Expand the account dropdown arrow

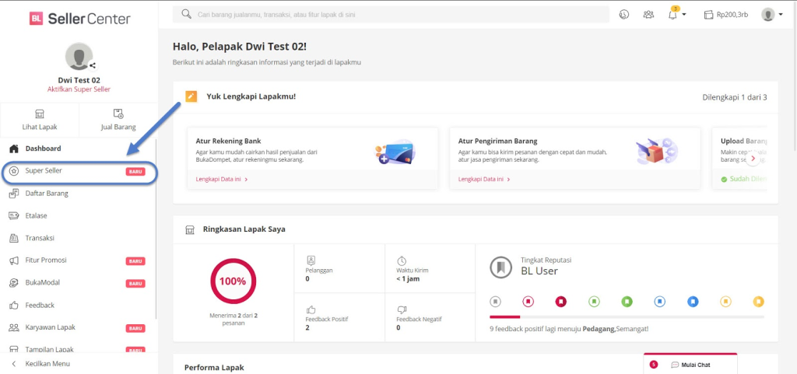pyautogui.click(x=780, y=15)
